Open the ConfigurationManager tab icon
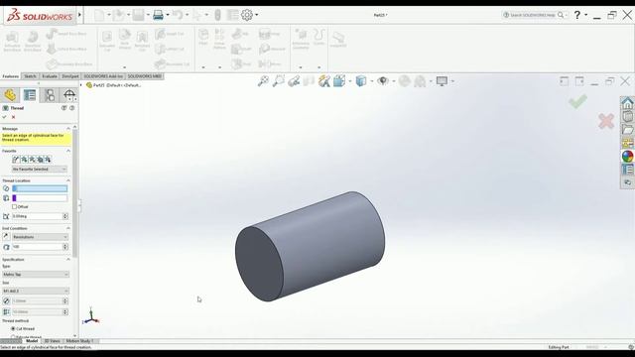This screenshot has width=635, height=357. point(50,95)
